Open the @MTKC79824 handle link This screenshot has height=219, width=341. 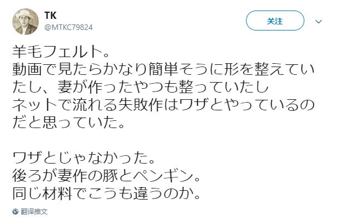pyautogui.click(x=68, y=27)
